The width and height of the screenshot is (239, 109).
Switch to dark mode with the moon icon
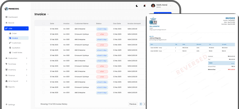tap(137, 6)
